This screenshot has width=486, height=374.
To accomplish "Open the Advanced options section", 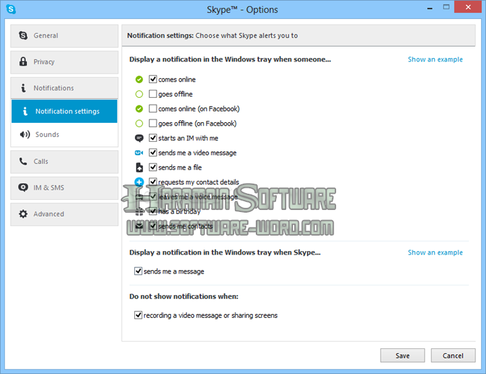I will point(64,214).
